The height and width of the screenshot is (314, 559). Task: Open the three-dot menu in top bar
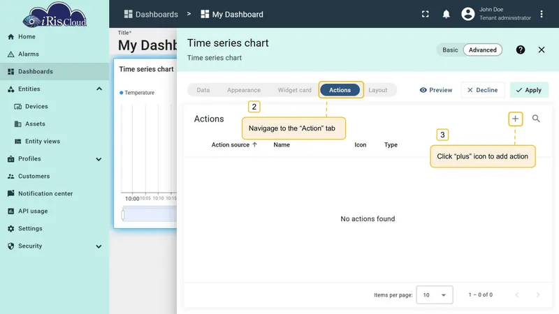pos(542,14)
